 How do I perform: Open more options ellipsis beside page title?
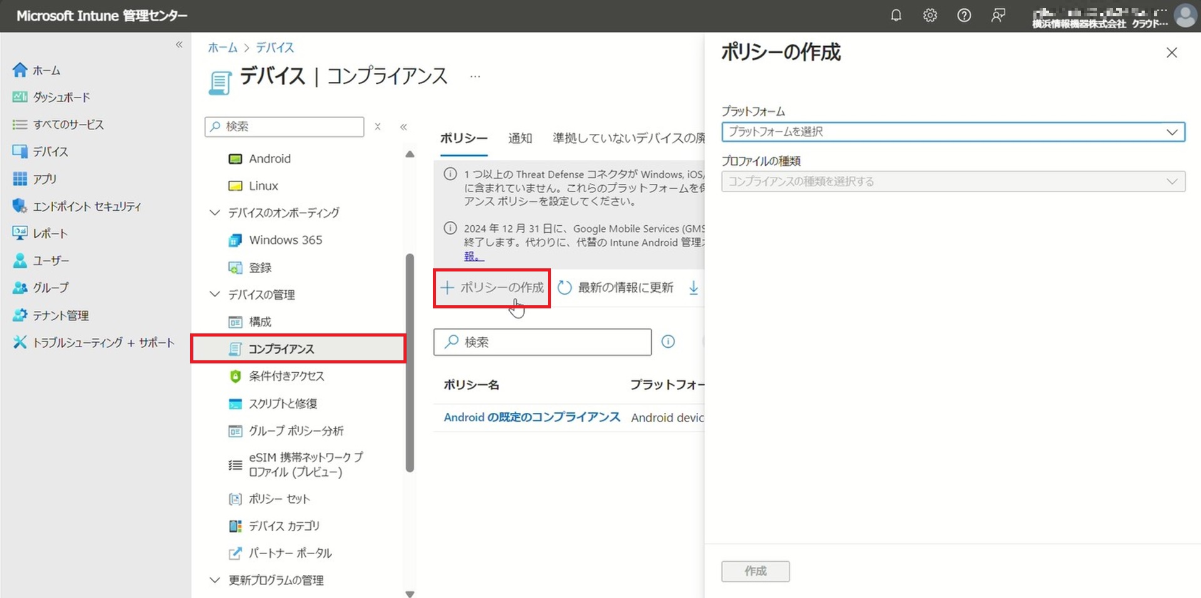[x=475, y=76]
